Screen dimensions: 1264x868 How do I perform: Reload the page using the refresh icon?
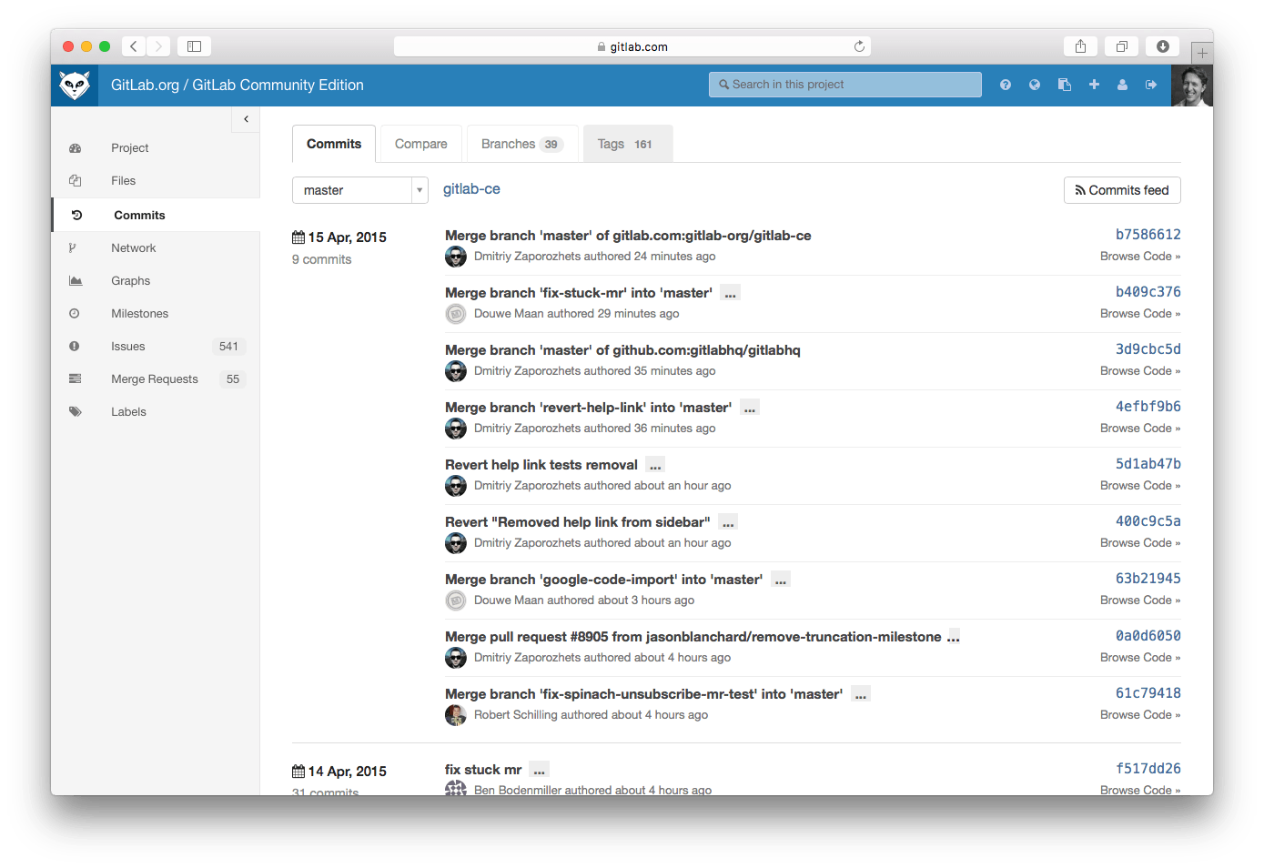(859, 46)
